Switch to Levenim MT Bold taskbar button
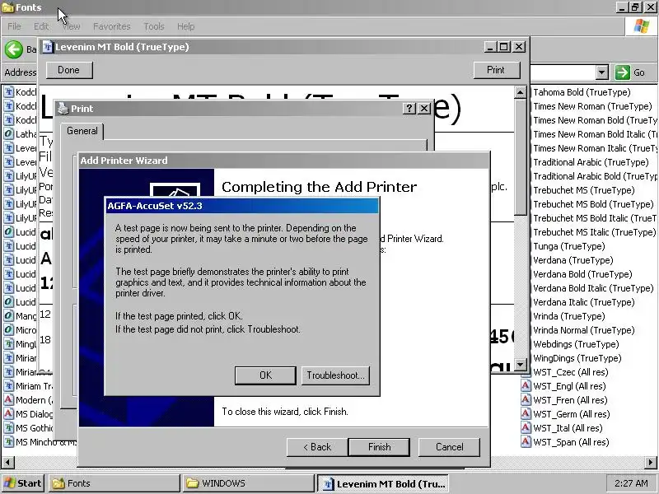 pos(383,483)
